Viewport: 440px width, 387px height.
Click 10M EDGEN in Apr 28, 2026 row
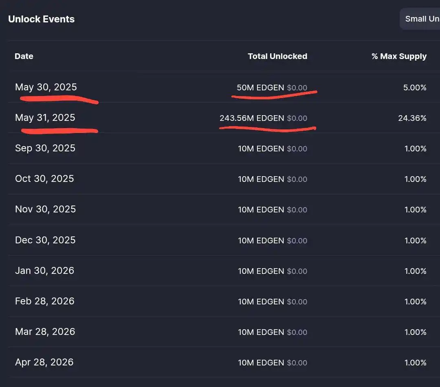coord(261,363)
